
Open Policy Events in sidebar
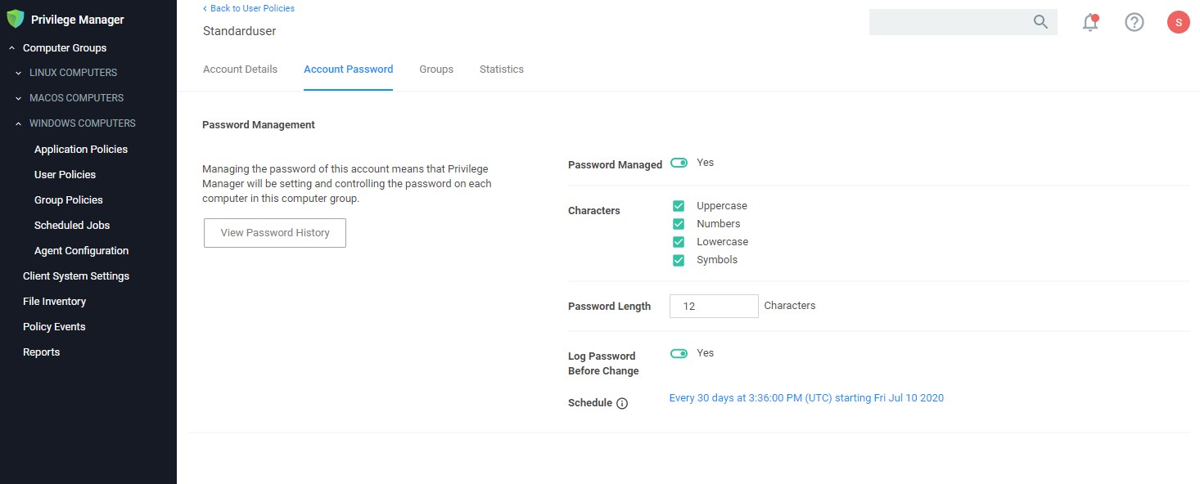click(x=54, y=327)
